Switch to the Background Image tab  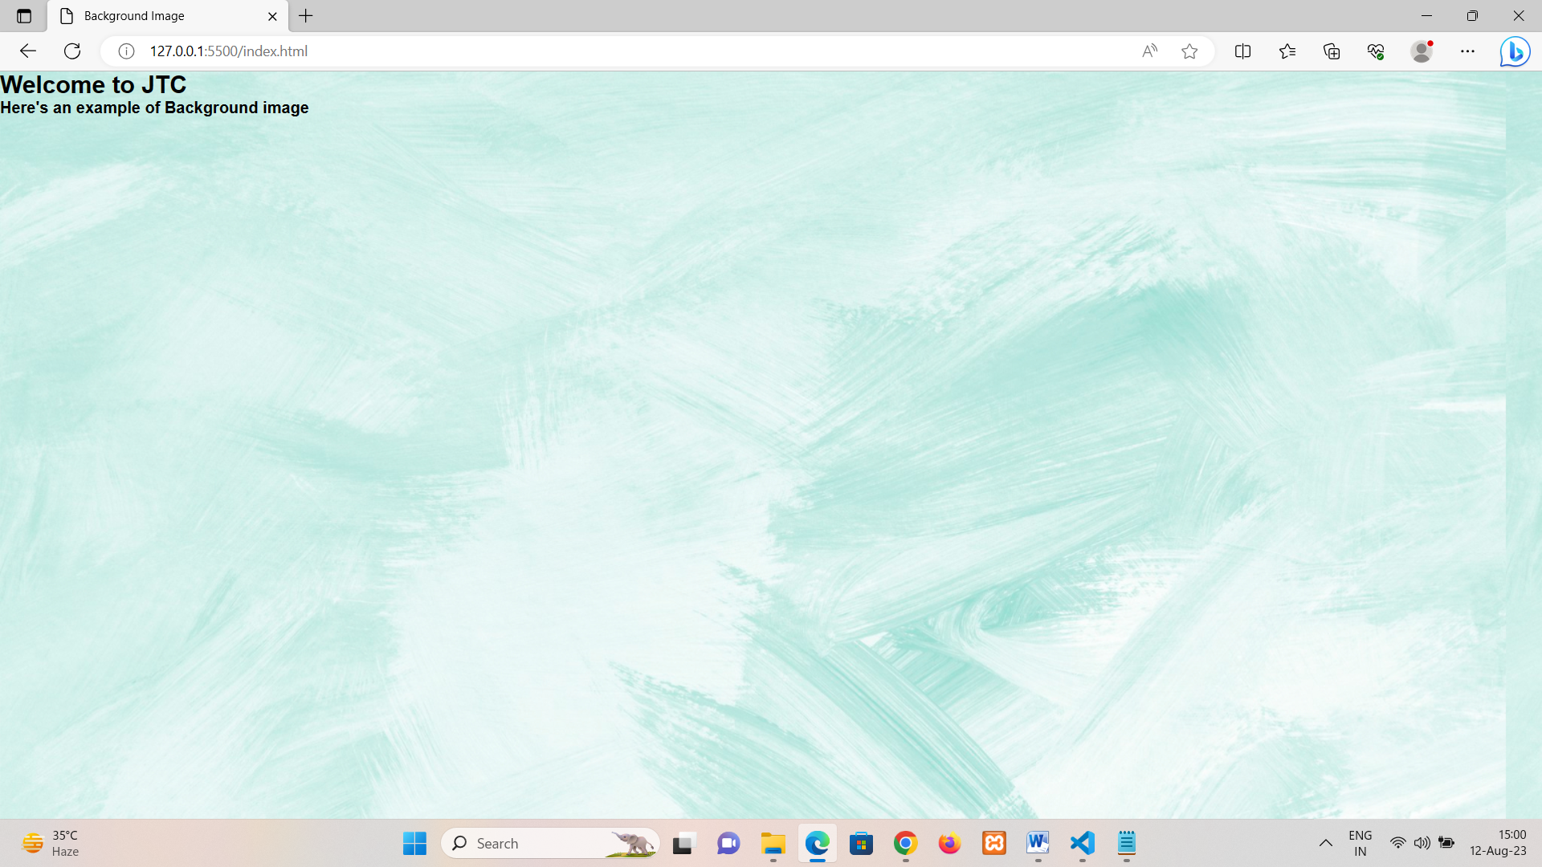[168, 16]
